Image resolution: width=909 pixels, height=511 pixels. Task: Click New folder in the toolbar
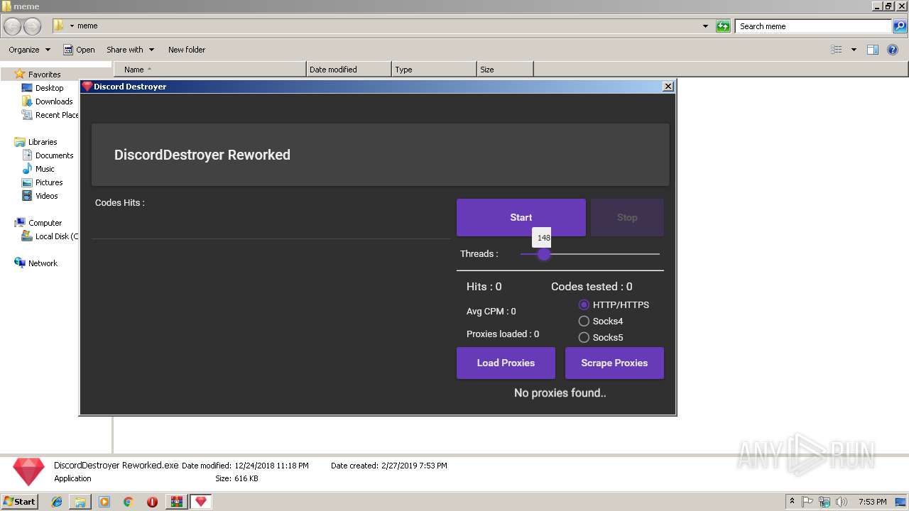(x=187, y=50)
